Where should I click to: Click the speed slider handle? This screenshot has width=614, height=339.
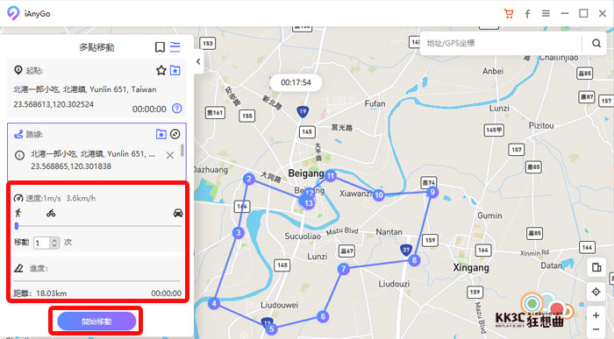click(17, 226)
